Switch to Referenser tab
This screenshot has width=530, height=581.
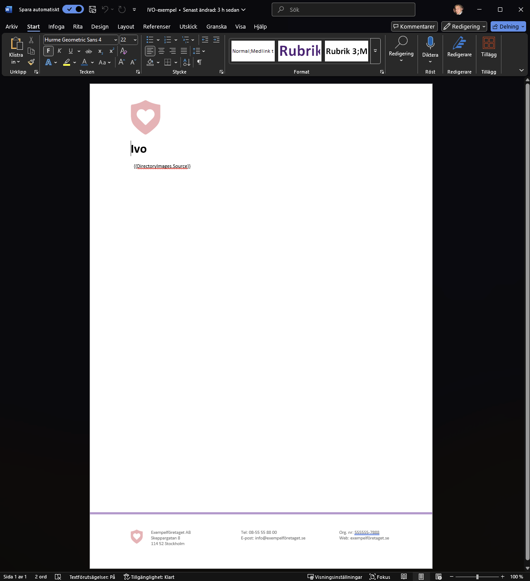coord(157,26)
